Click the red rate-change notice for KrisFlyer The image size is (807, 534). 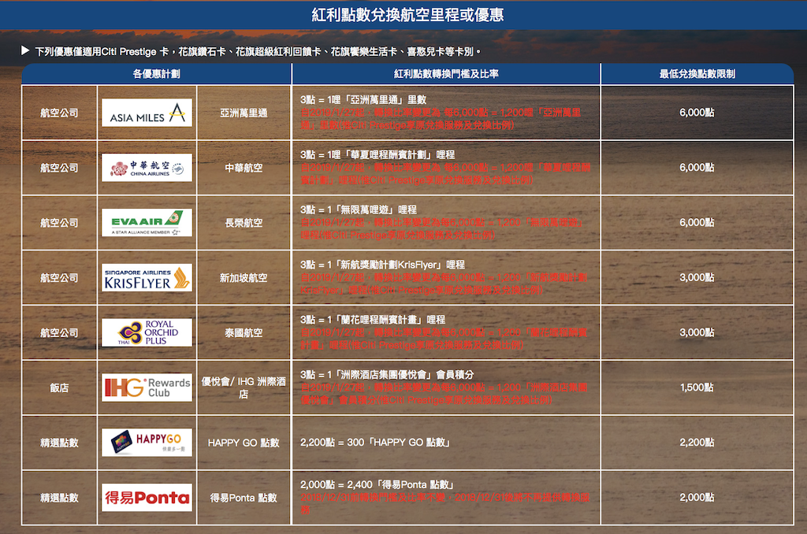[444, 284]
